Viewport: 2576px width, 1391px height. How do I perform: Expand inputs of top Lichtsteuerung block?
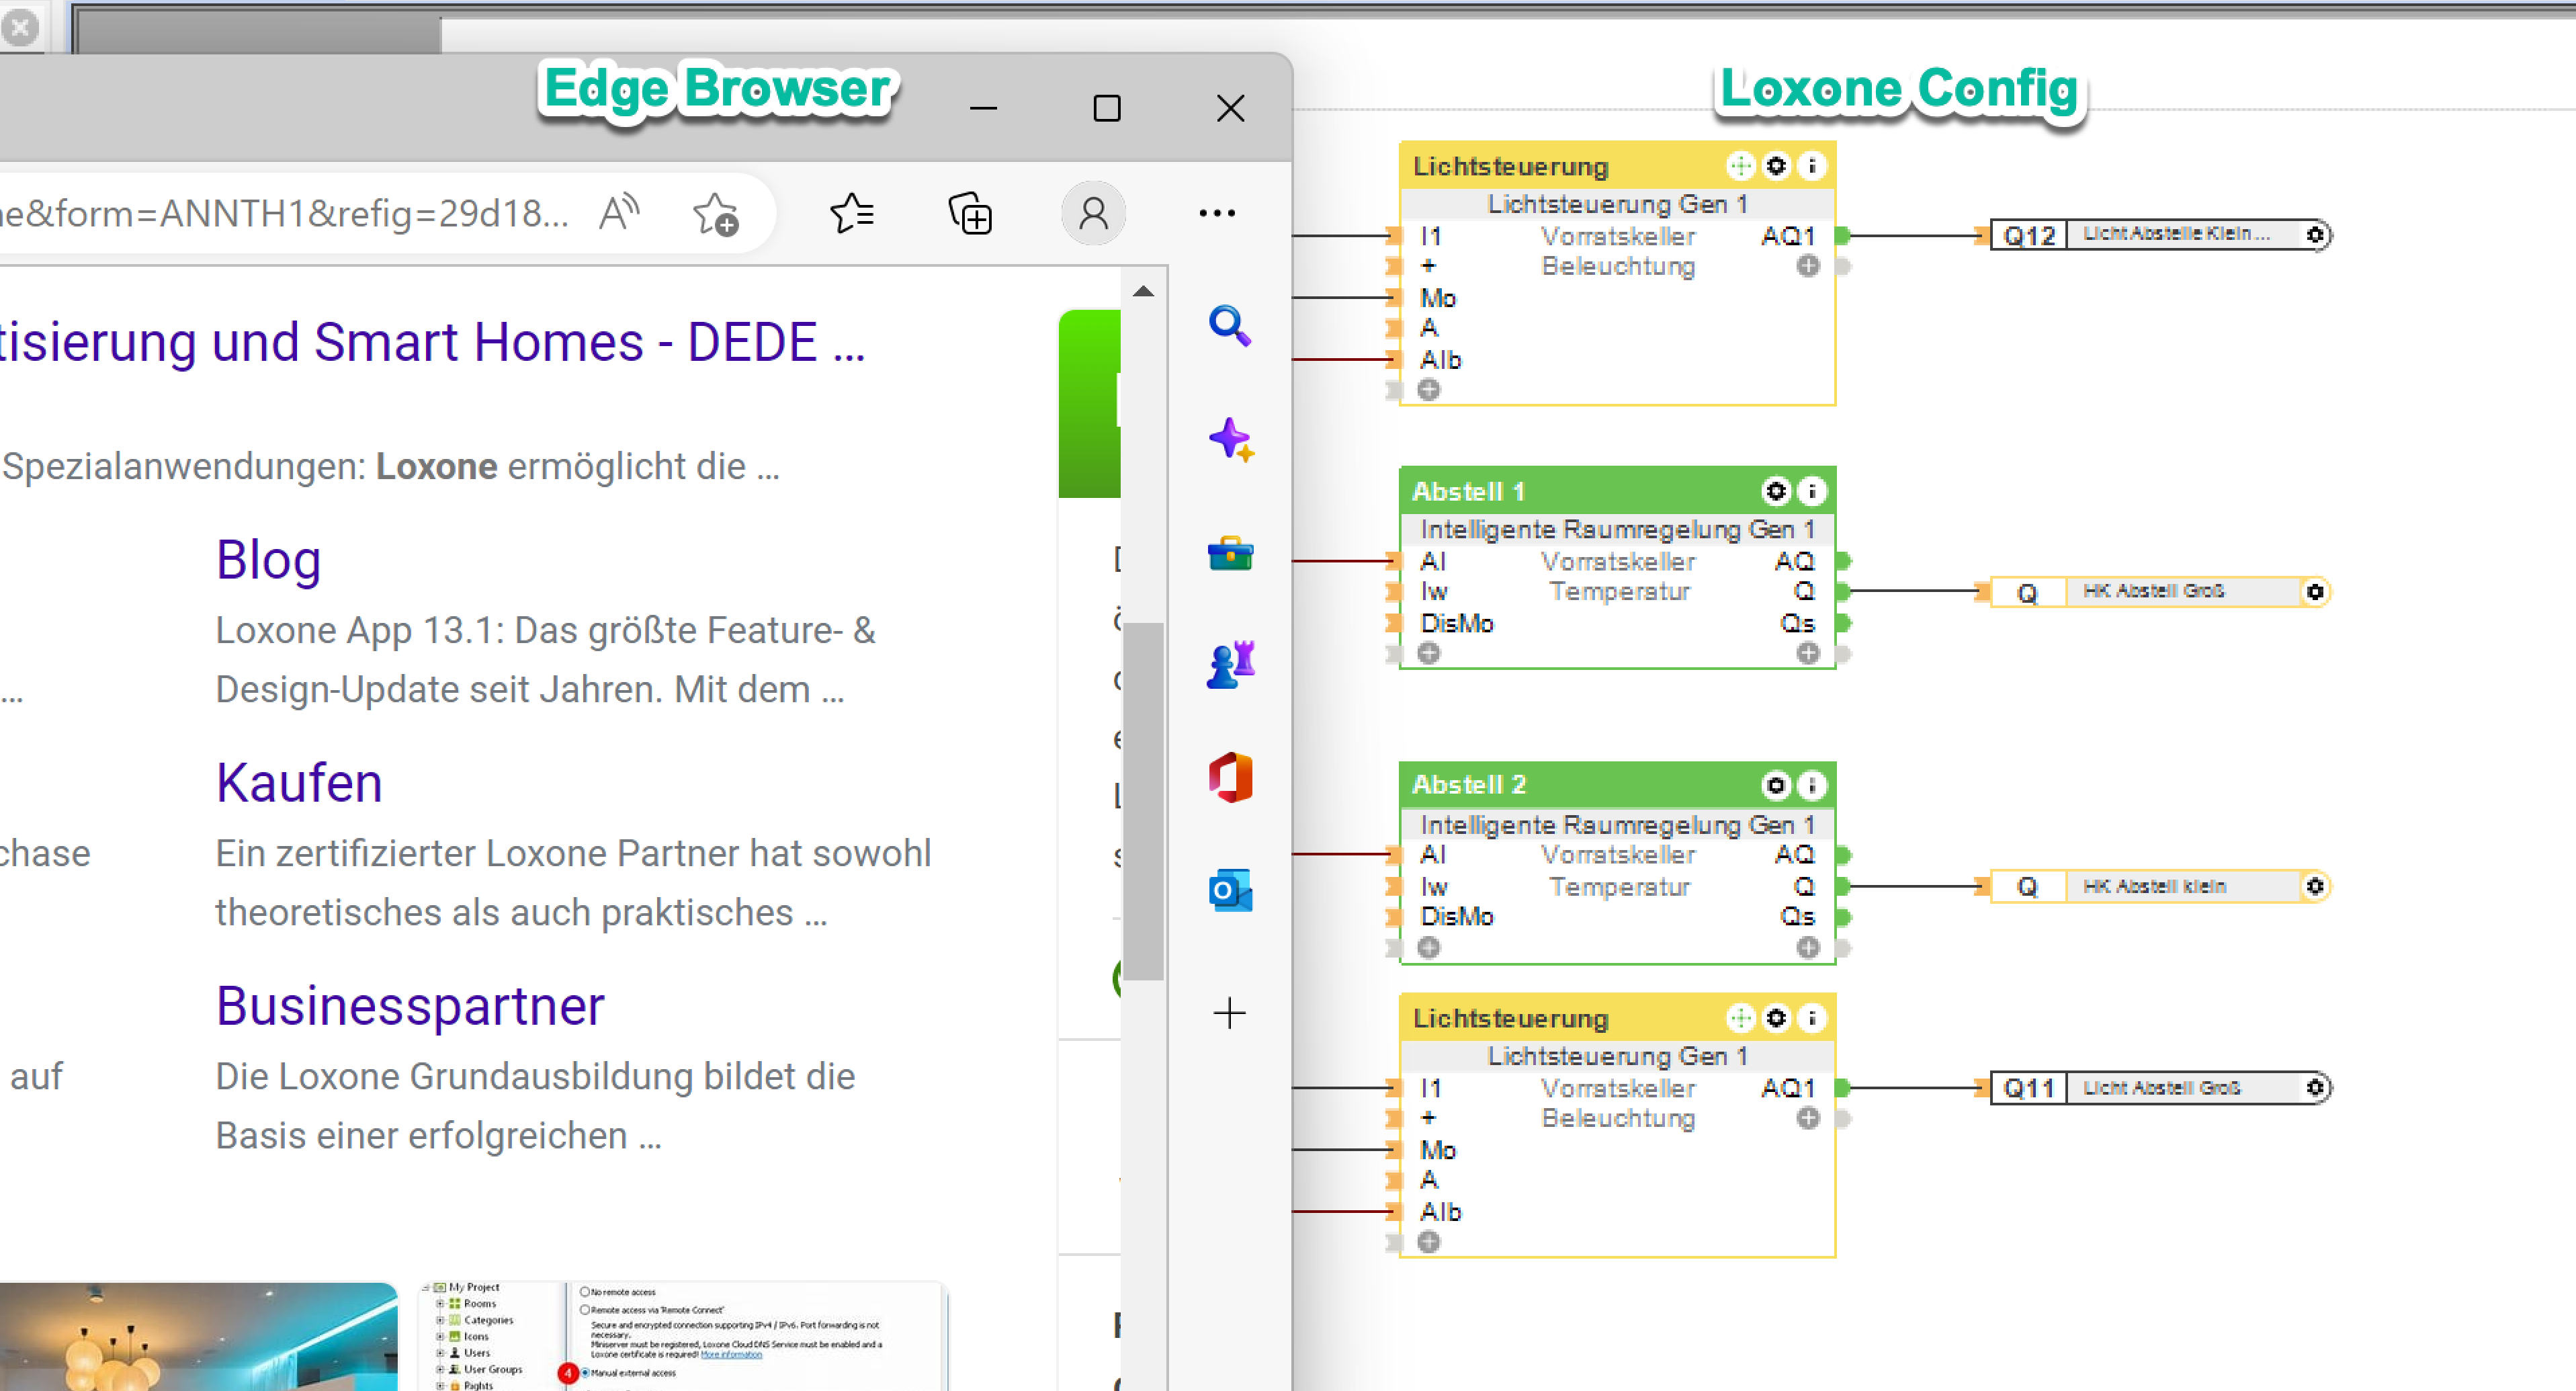pyautogui.click(x=1429, y=390)
